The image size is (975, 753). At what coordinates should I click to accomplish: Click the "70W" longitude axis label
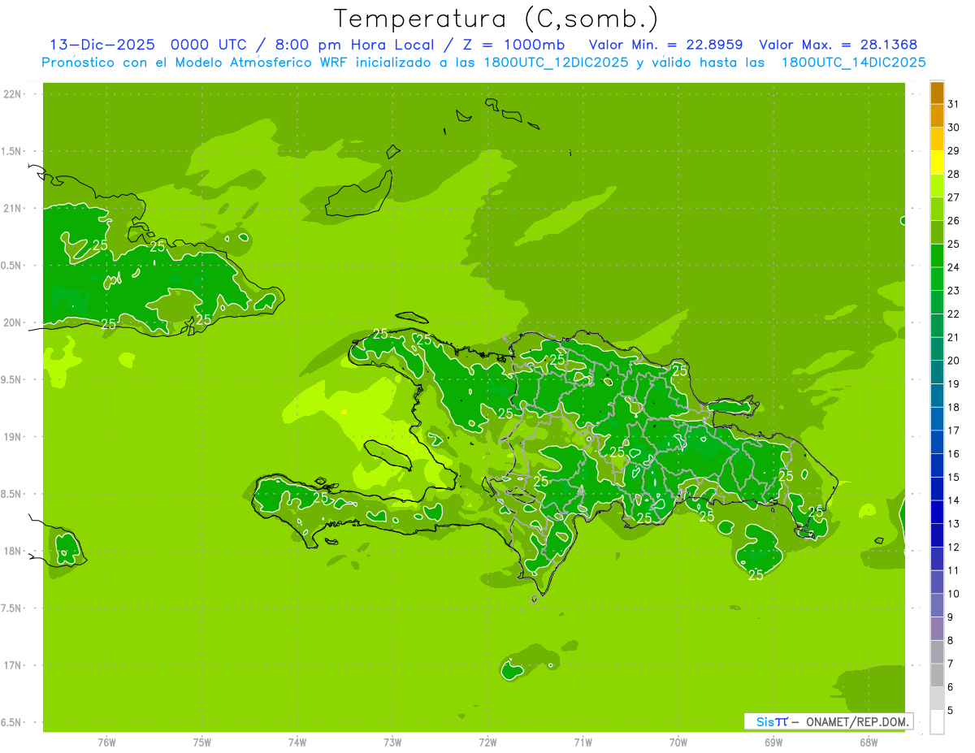678,742
